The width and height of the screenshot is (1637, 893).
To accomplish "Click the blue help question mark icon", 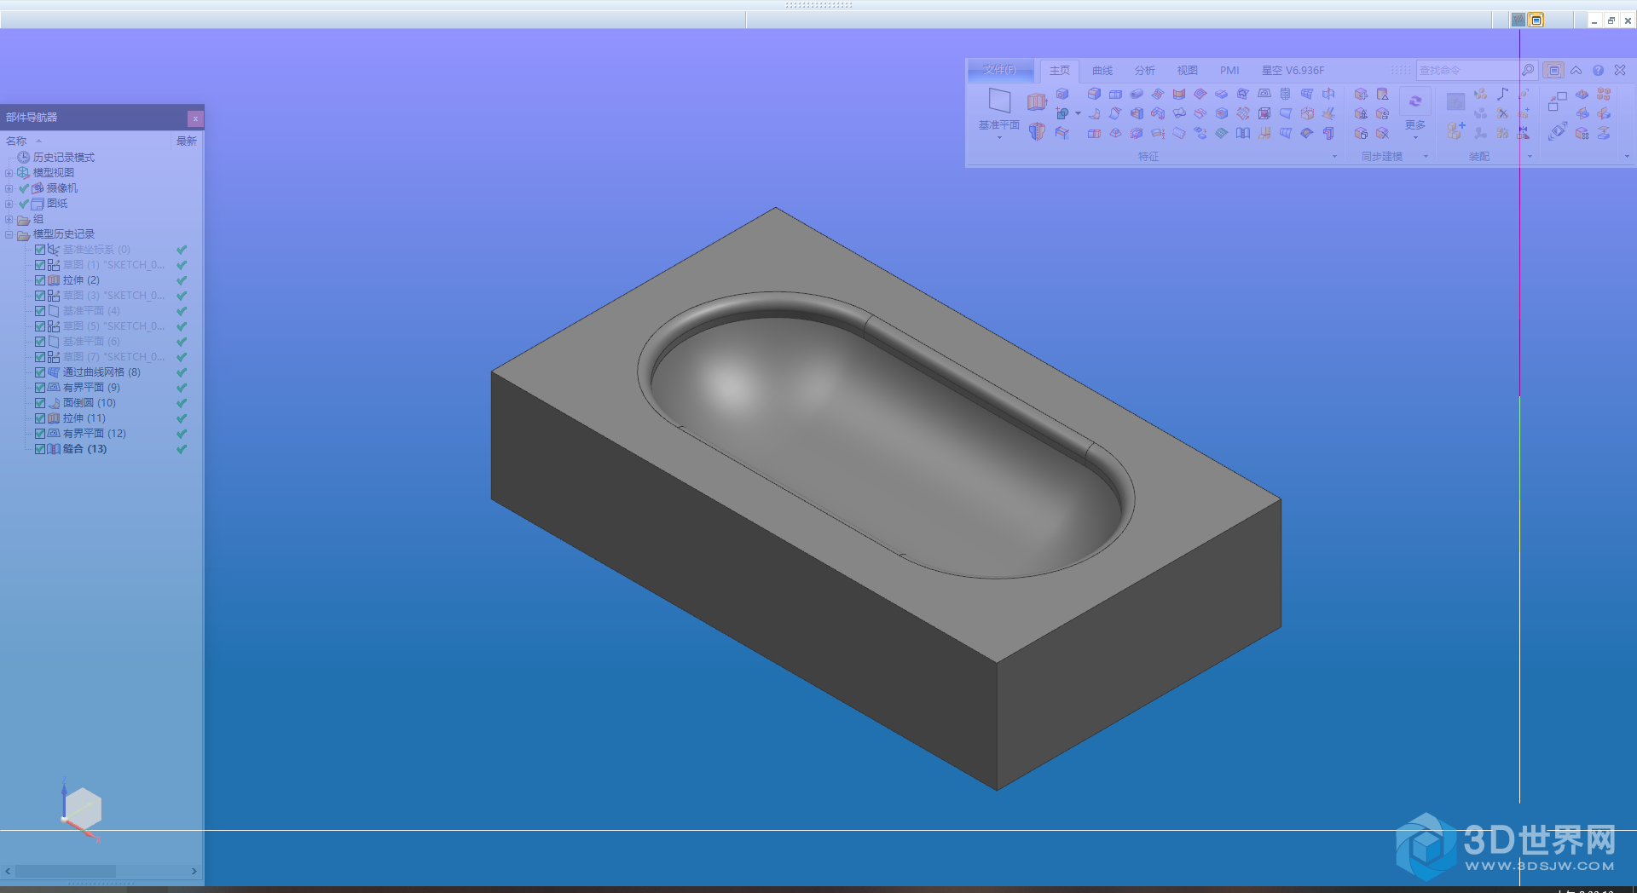I will (x=1598, y=70).
